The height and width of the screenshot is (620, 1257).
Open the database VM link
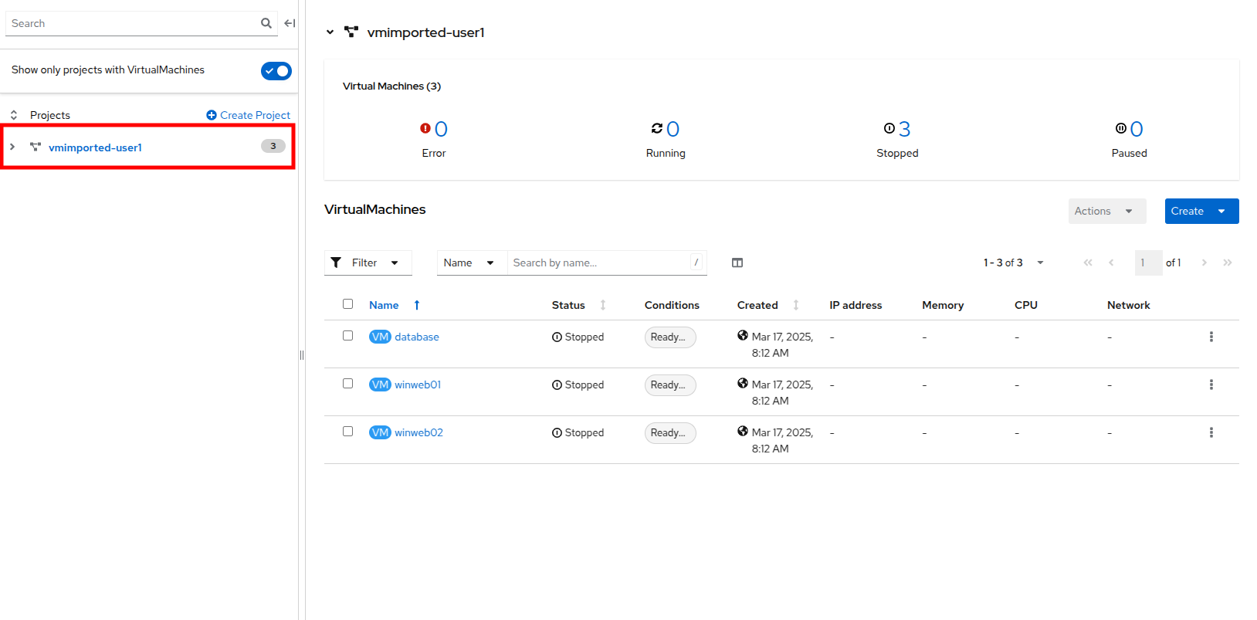416,337
